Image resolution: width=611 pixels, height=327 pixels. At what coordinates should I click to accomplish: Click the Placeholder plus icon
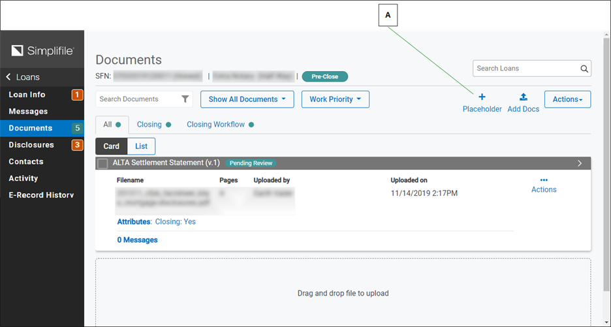tap(482, 97)
